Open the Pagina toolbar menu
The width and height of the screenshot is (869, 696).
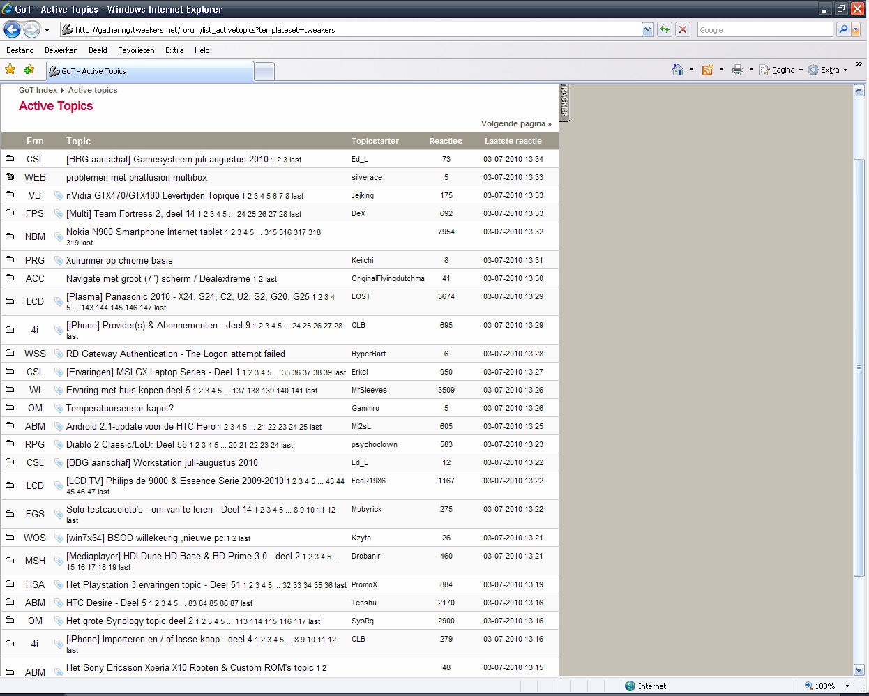(x=781, y=70)
